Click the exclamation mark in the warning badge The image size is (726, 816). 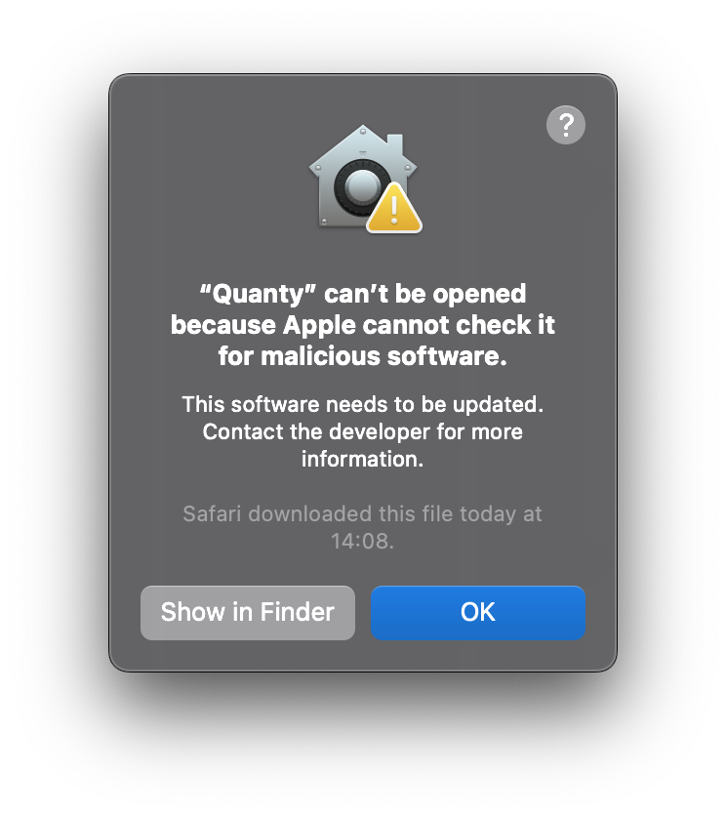[394, 209]
